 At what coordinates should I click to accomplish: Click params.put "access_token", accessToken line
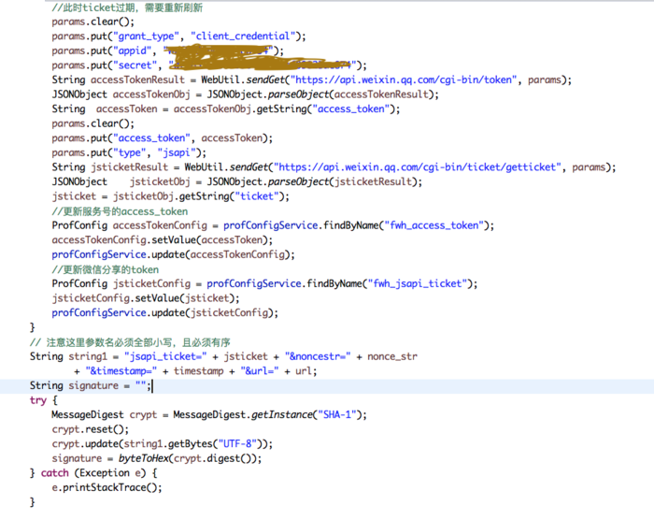pyautogui.click(x=163, y=138)
